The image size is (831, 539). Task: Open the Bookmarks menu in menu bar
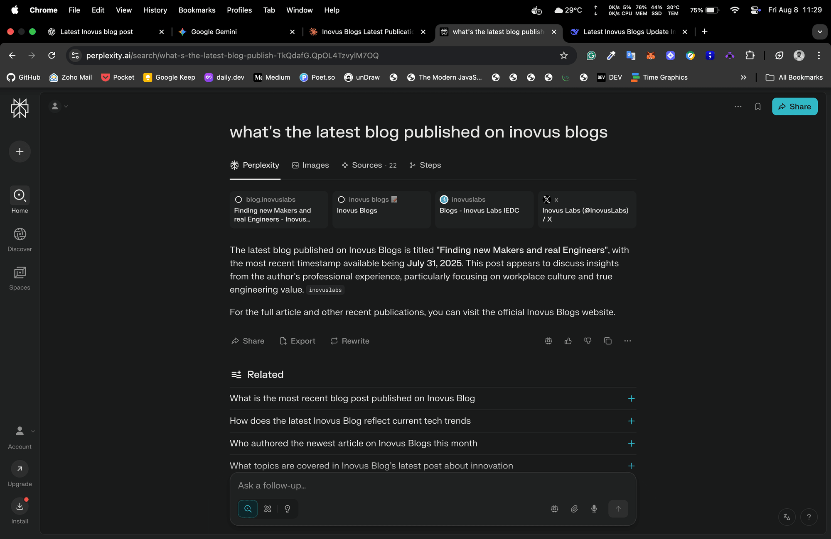[197, 10]
